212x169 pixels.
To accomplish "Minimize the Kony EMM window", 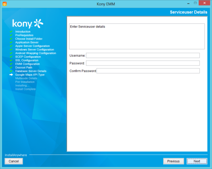I will click(188, 3).
